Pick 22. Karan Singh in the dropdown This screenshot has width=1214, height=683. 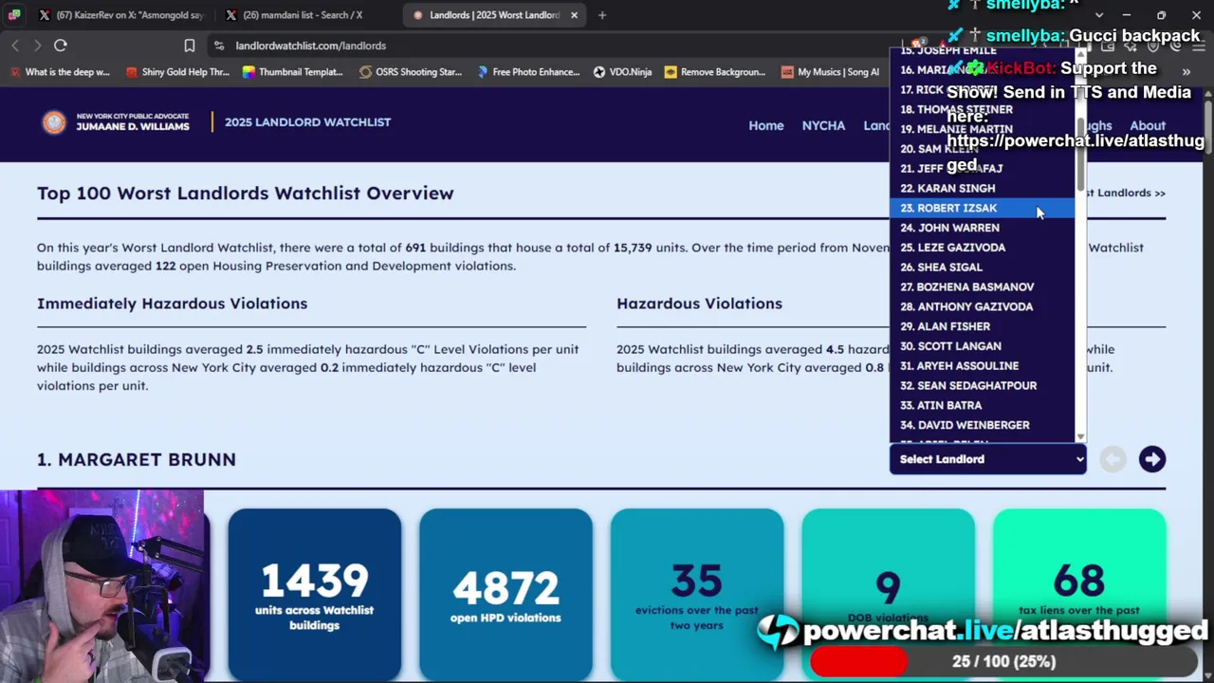click(x=982, y=188)
